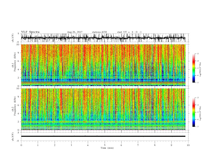Click the ch.1 spectrogram color scale bar
This screenshot has width=212, height=163.
[194, 68]
